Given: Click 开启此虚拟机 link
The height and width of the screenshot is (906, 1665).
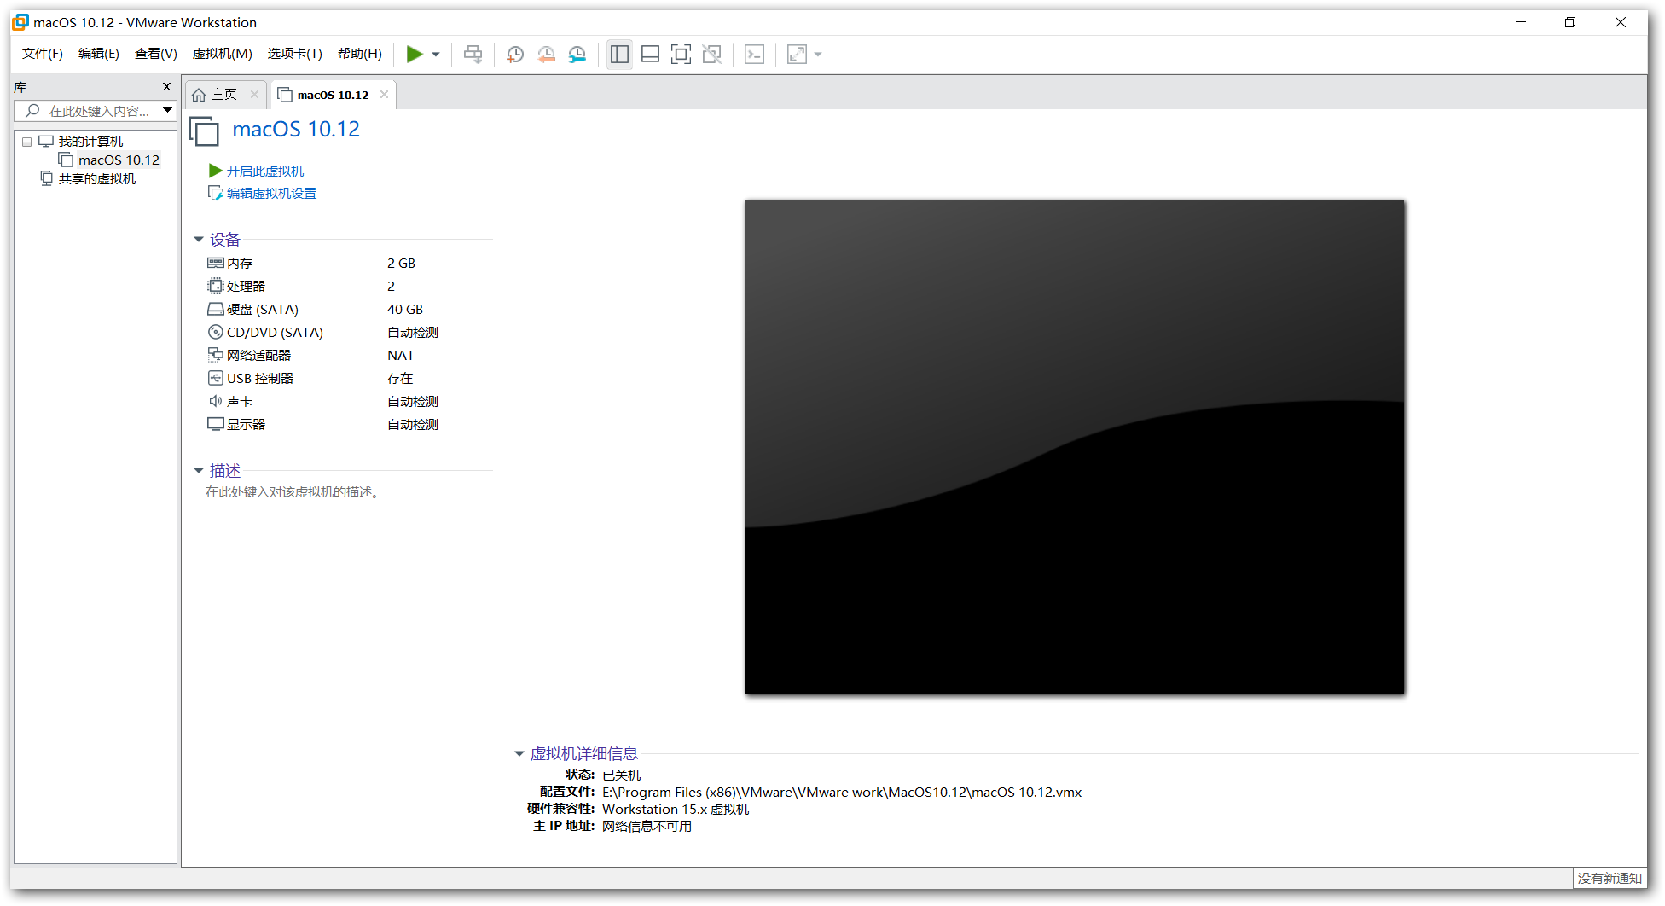Looking at the screenshot, I should click(x=264, y=171).
